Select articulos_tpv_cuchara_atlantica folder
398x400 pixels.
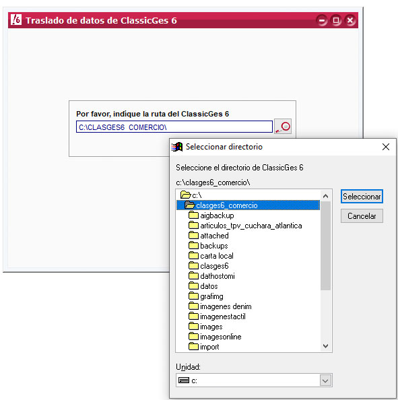[245, 226]
